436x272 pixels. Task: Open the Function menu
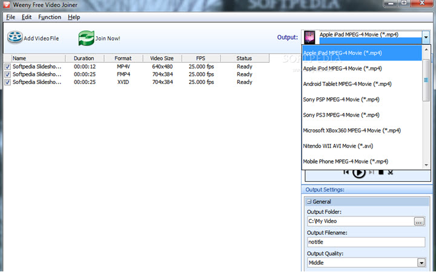pos(50,17)
